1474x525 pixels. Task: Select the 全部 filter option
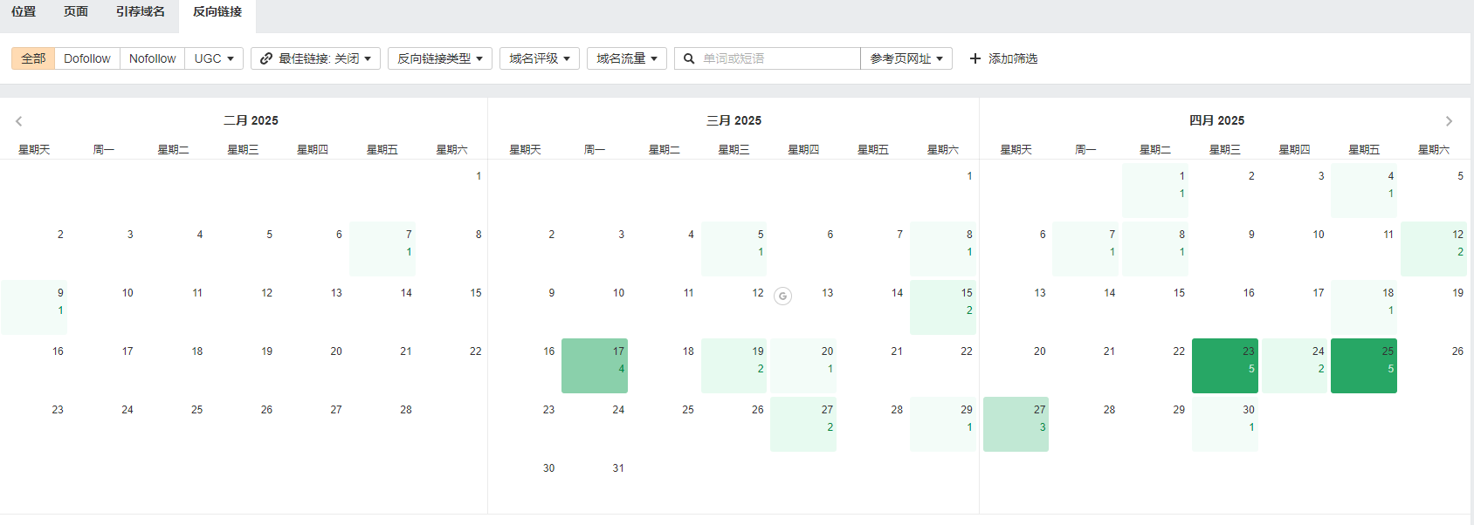(x=33, y=58)
